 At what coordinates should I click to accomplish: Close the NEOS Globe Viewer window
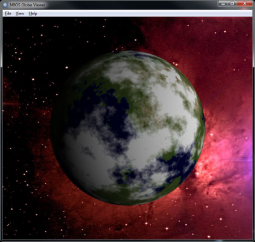[x=244, y=3]
